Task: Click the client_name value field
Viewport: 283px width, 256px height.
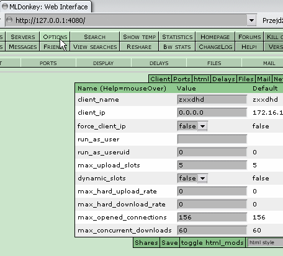Action: (212, 99)
